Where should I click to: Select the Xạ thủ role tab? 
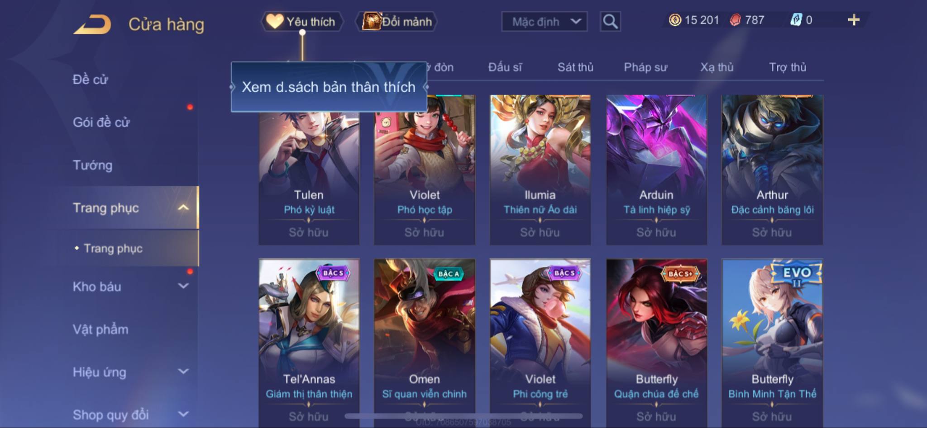click(717, 67)
